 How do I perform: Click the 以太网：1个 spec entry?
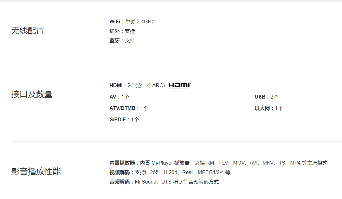tap(269, 108)
